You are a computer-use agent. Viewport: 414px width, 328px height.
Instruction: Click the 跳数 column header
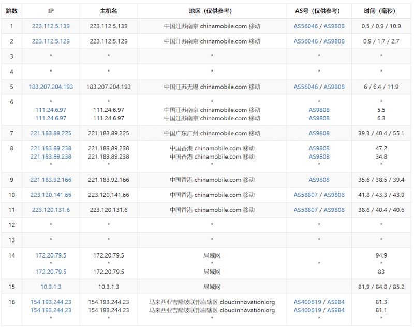coord(11,11)
